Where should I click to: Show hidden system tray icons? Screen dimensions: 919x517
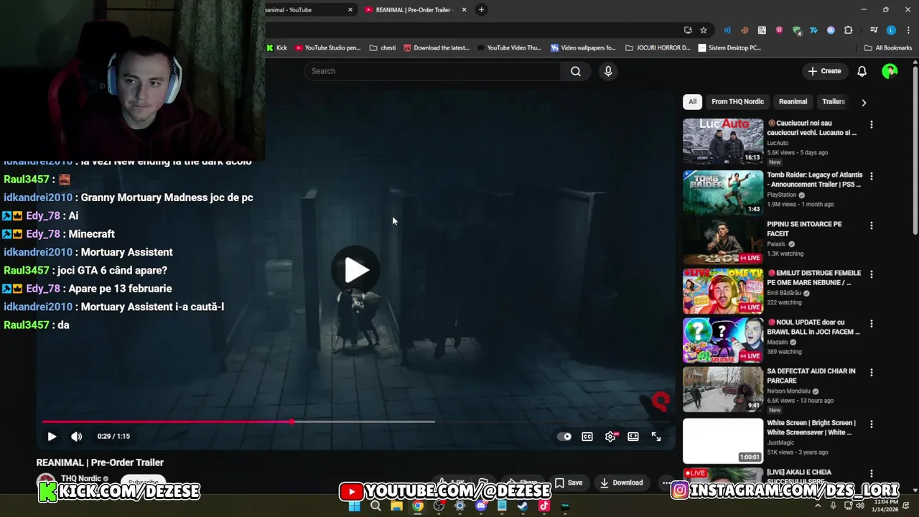(x=817, y=506)
